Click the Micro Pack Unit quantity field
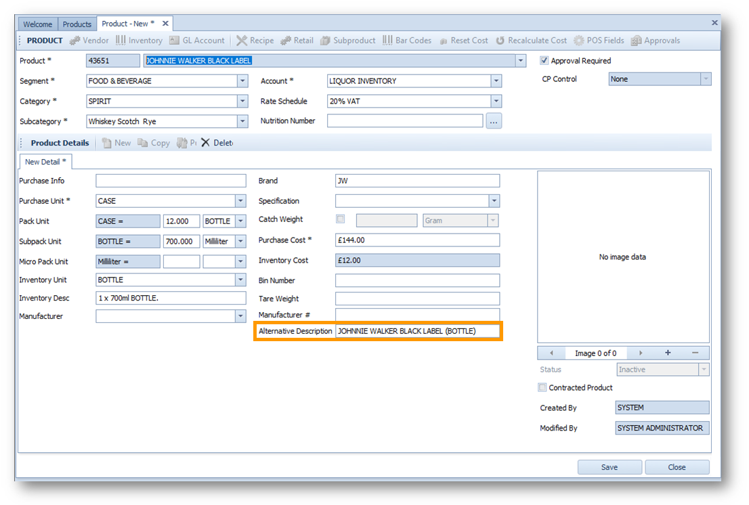 (x=181, y=261)
